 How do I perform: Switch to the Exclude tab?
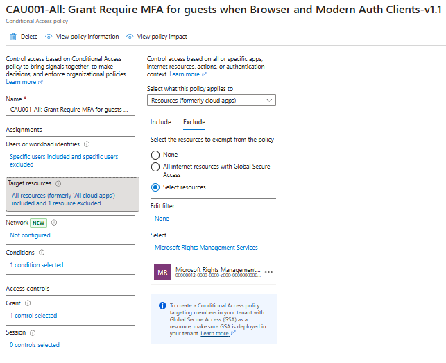(x=194, y=122)
